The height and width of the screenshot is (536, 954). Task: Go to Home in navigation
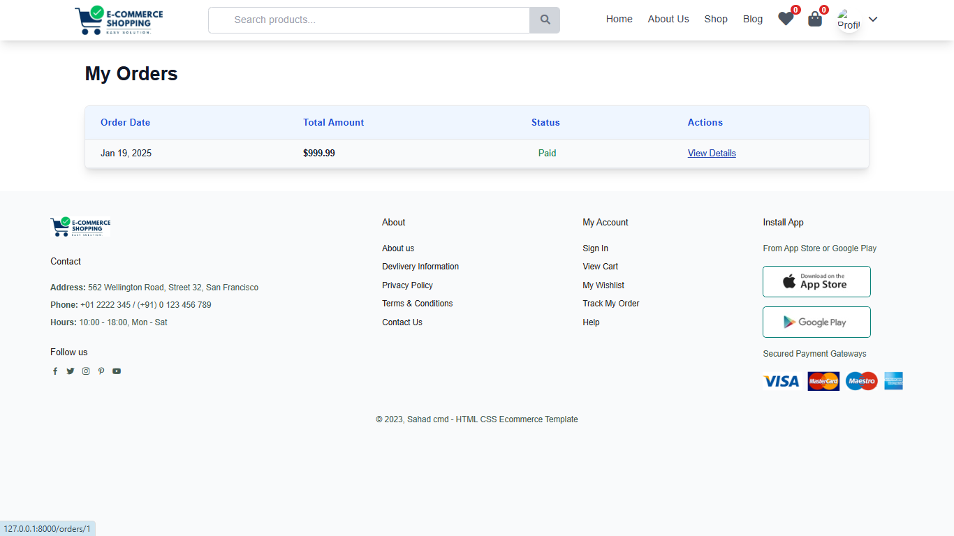tap(619, 20)
